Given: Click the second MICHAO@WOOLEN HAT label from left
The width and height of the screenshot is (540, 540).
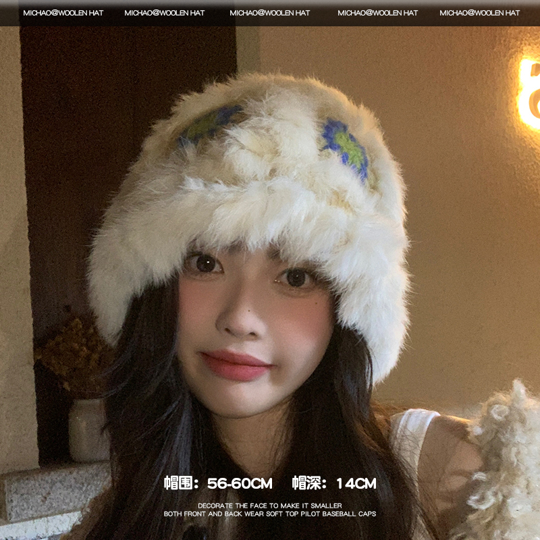Looking at the screenshot, I should click(165, 13).
